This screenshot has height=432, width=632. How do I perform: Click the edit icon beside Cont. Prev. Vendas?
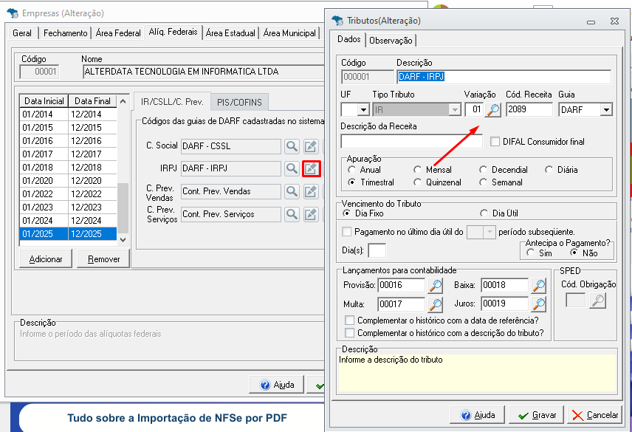311,191
